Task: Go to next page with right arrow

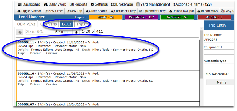Action: pyautogui.click(x=76, y=32)
